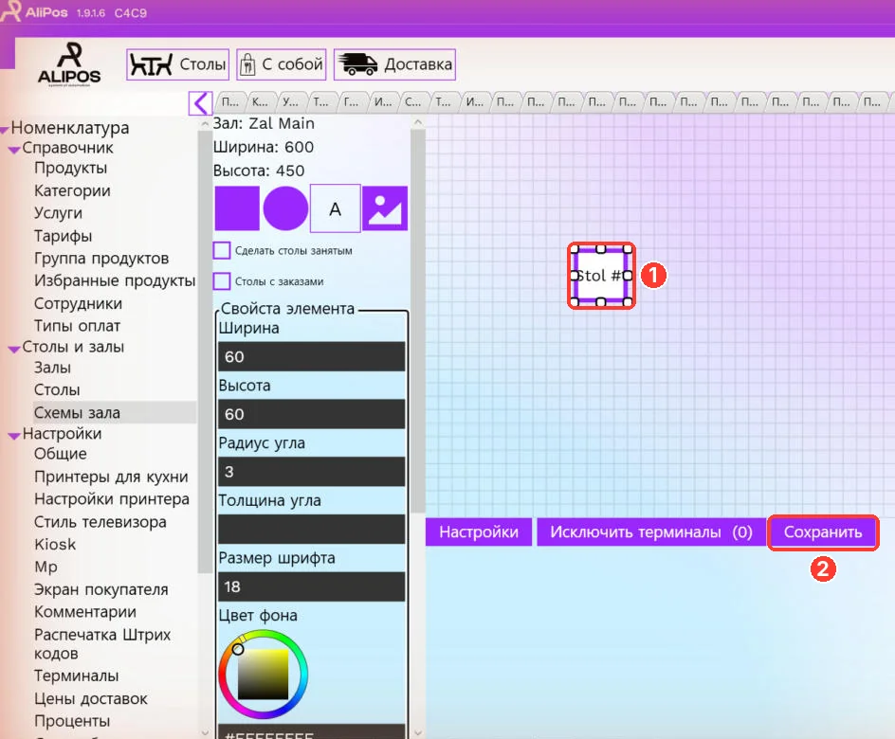Click the properties panel's scroll-up arrow
The image size is (895, 739).
coord(418,122)
